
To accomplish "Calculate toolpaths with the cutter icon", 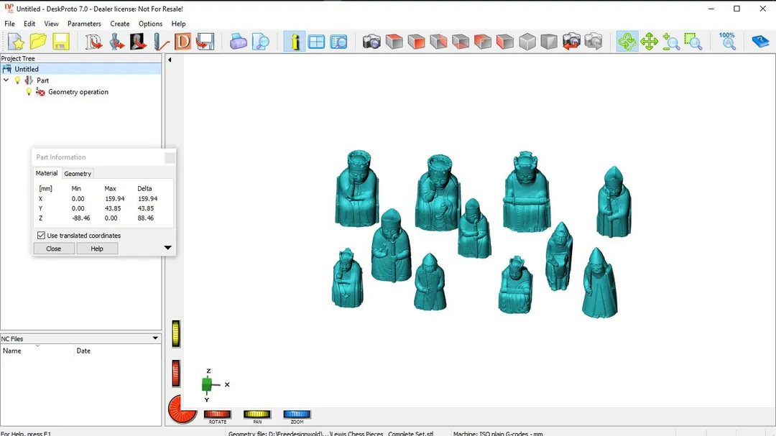I will (x=161, y=42).
